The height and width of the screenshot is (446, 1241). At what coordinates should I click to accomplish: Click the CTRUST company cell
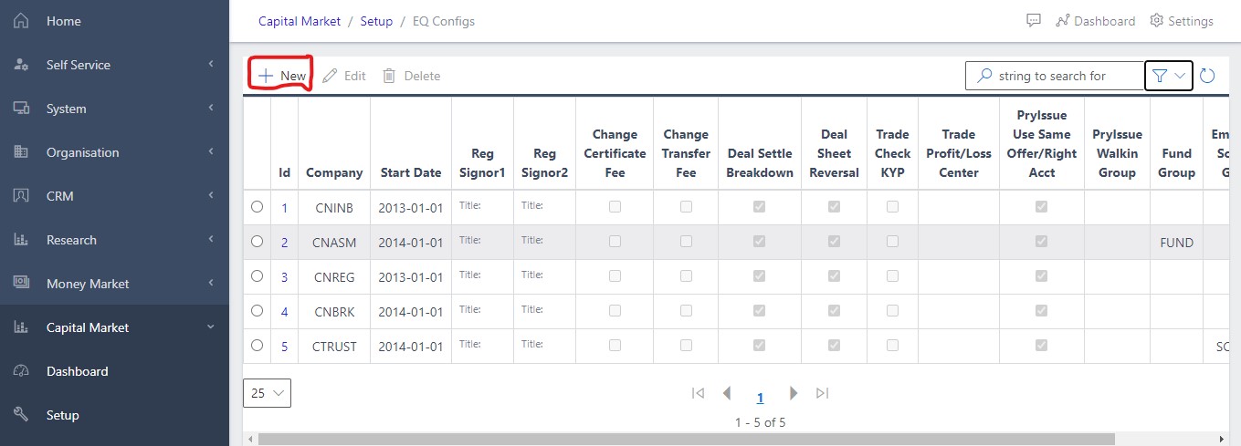tap(334, 347)
